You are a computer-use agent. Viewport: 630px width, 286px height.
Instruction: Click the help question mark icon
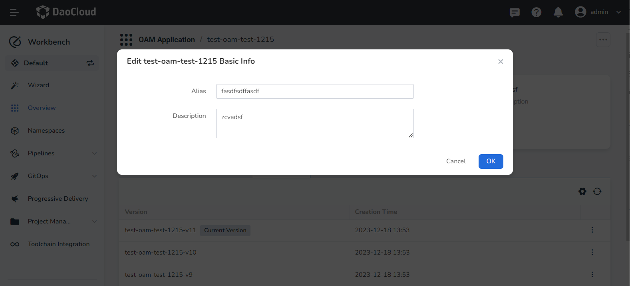(x=536, y=12)
